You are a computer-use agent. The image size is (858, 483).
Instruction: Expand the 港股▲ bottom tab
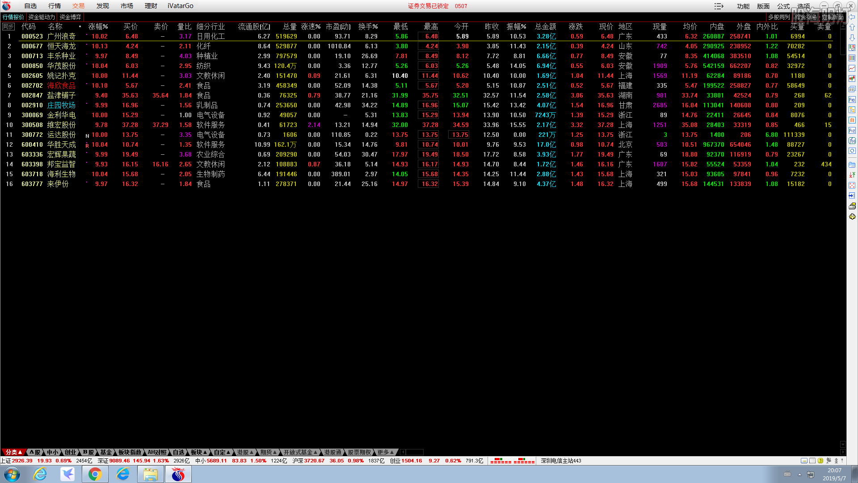(245, 452)
